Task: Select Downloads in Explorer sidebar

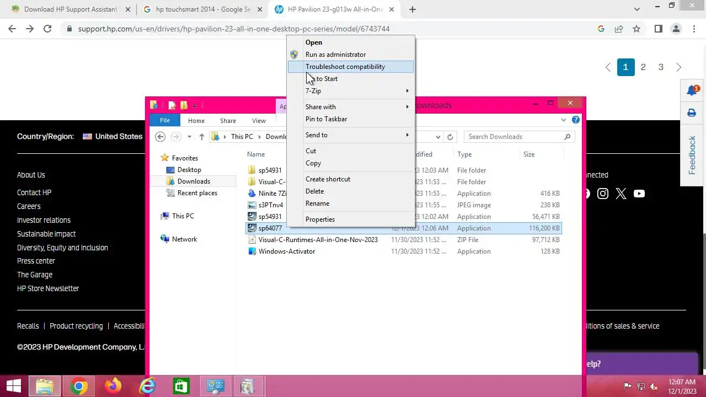Action: pos(194,181)
